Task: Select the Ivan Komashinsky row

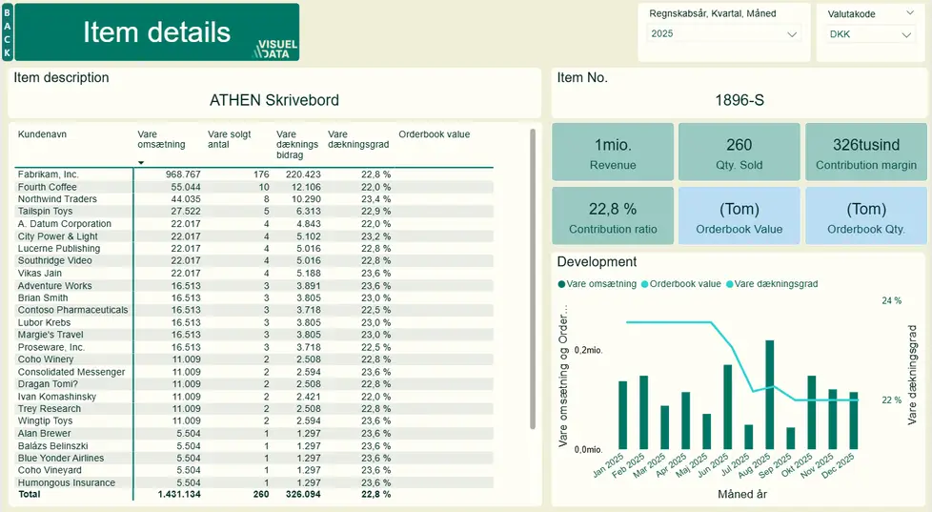Action: (253, 397)
